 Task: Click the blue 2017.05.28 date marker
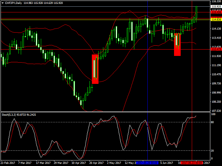click(x=147, y=163)
